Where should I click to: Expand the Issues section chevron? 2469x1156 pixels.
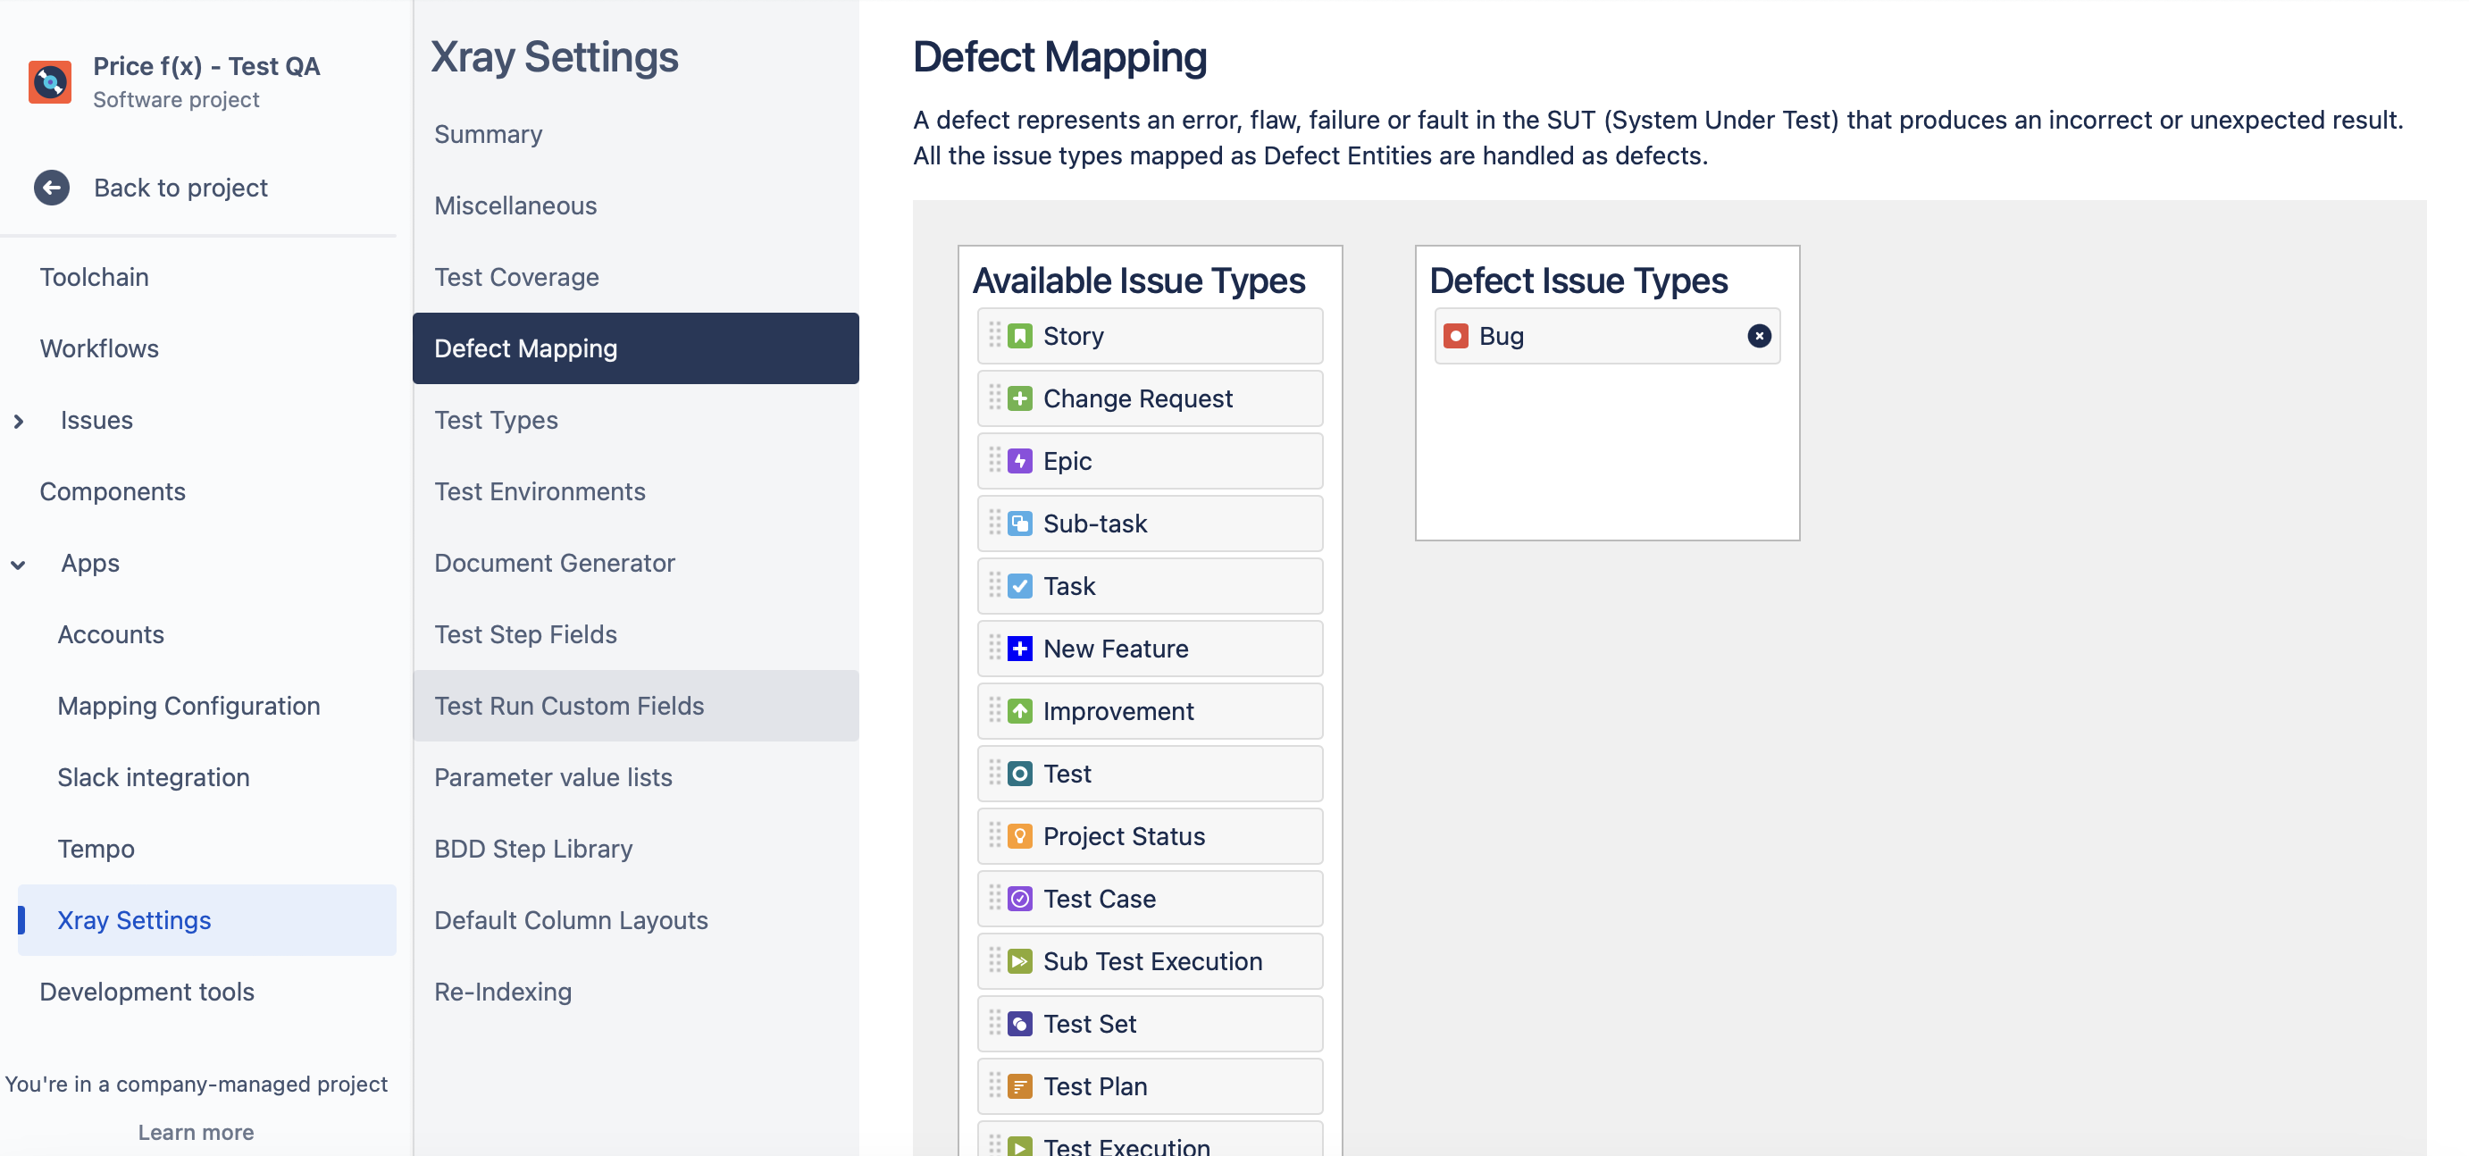pyautogui.click(x=18, y=421)
